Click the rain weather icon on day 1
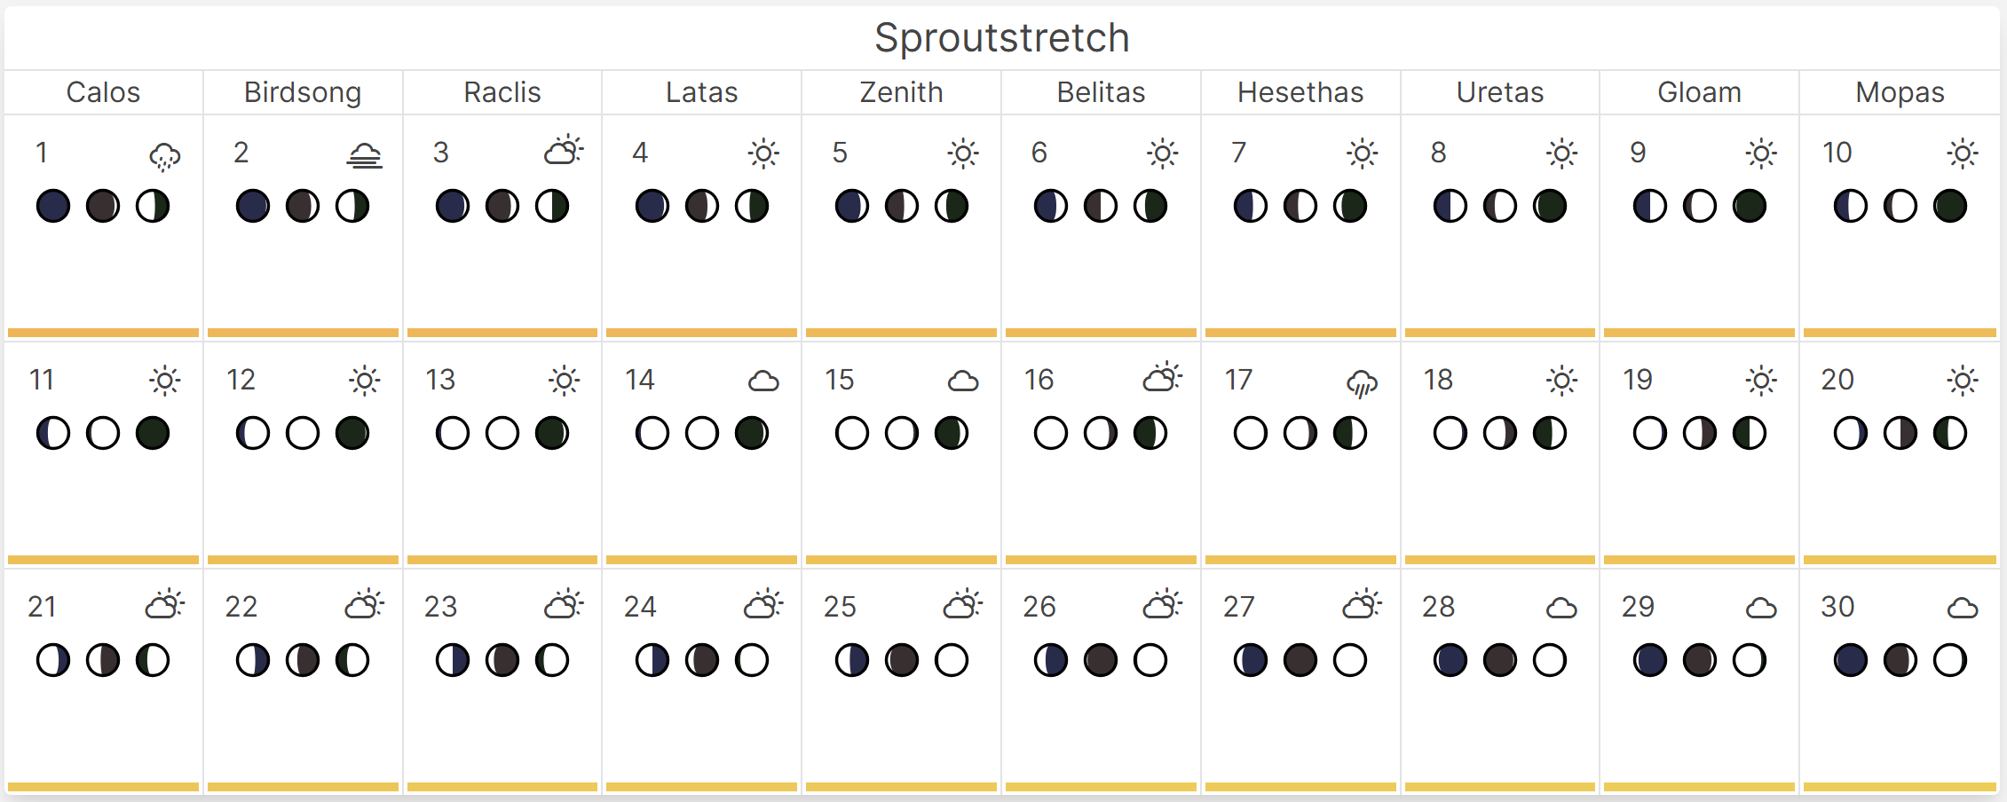The height and width of the screenshot is (802, 2007). click(x=164, y=157)
